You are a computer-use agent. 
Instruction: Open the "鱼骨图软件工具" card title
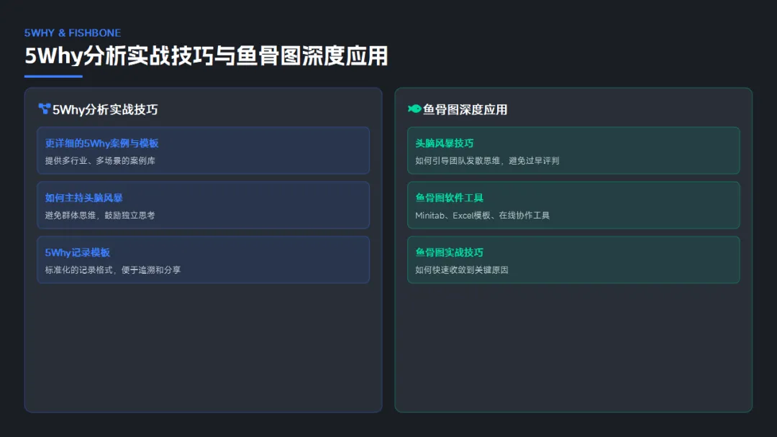tap(450, 198)
